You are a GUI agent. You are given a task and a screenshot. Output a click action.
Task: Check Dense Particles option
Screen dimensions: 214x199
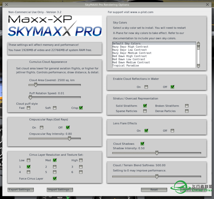click(x=187, y=111)
